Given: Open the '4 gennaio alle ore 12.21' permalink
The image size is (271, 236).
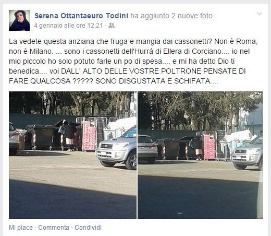Looking at the screenshot, I should pyautogui.click(x=69, y=26).
